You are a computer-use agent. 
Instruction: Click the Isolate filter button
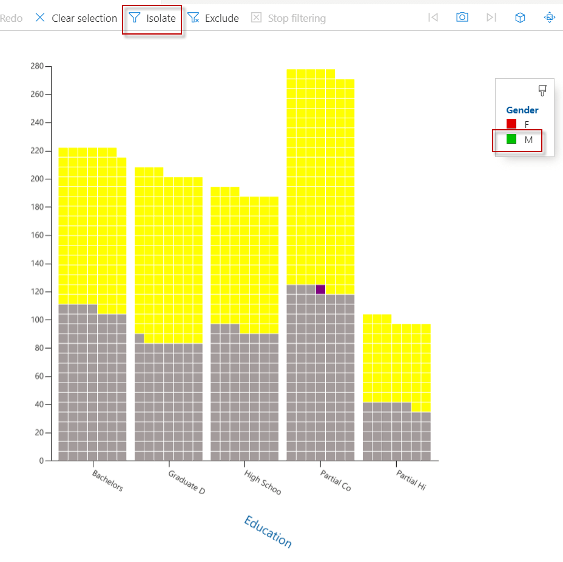pos(152,18)
